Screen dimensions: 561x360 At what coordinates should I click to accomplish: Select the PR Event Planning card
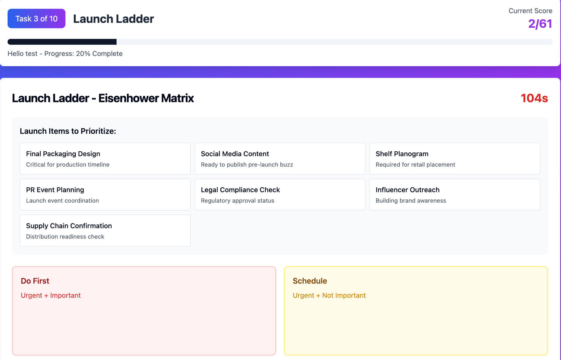click(105, 195)
